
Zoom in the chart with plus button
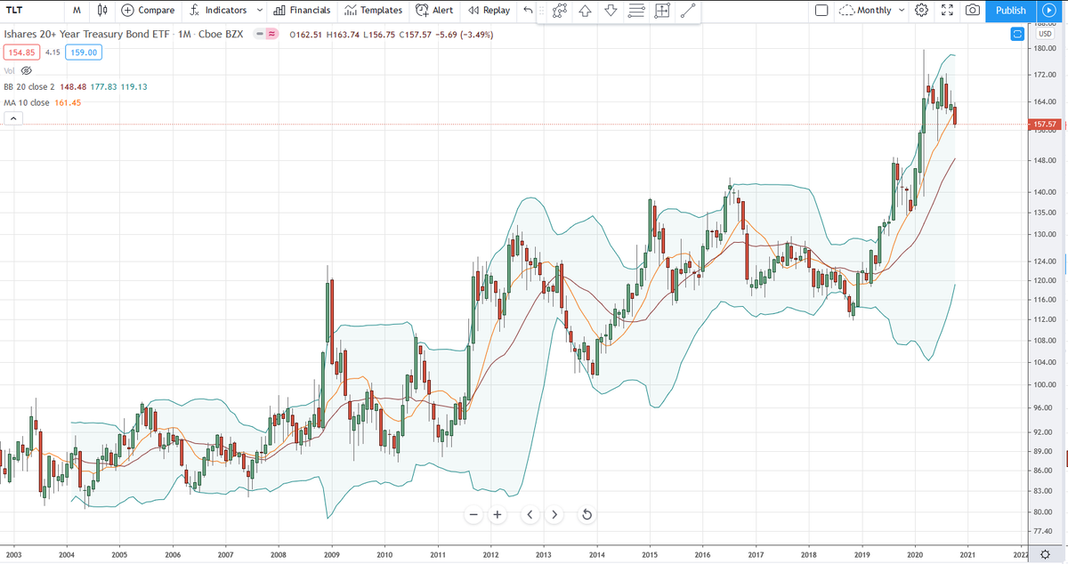497,514
